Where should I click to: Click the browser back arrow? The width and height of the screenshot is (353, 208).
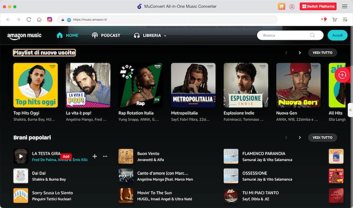[8, 20]
